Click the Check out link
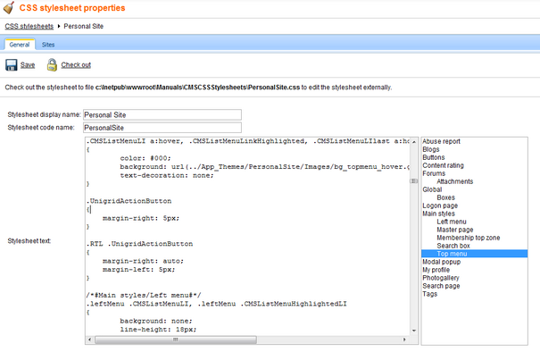540x352 pixels. [76, 65]
